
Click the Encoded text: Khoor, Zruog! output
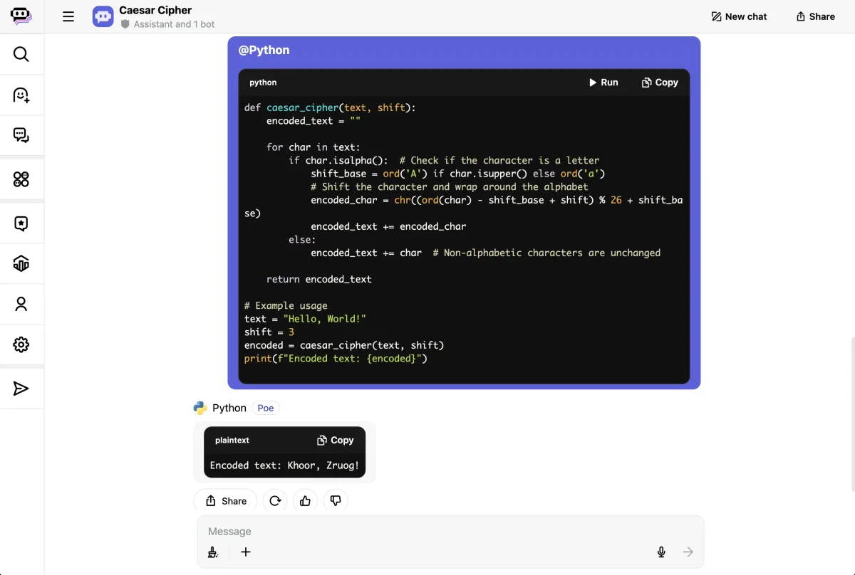pos(284,465)
